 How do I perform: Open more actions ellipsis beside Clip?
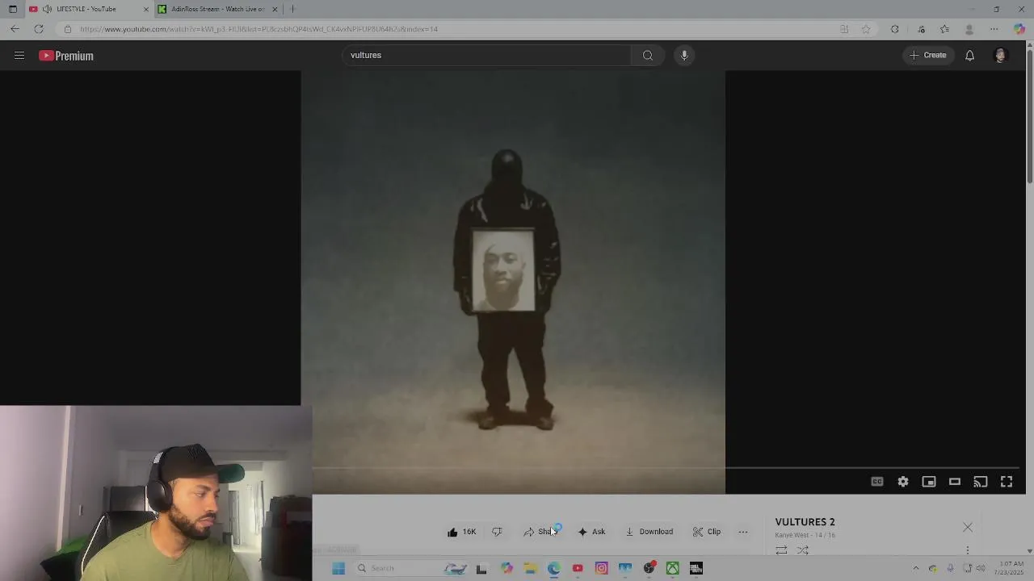743,532
